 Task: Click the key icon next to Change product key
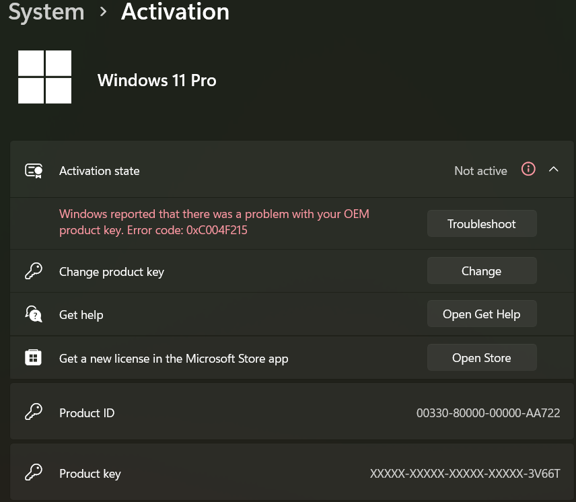(34, 271)
